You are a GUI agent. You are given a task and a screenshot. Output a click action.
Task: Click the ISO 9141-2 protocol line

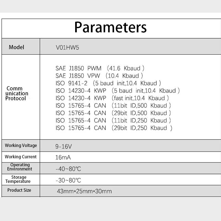(108, 83)
